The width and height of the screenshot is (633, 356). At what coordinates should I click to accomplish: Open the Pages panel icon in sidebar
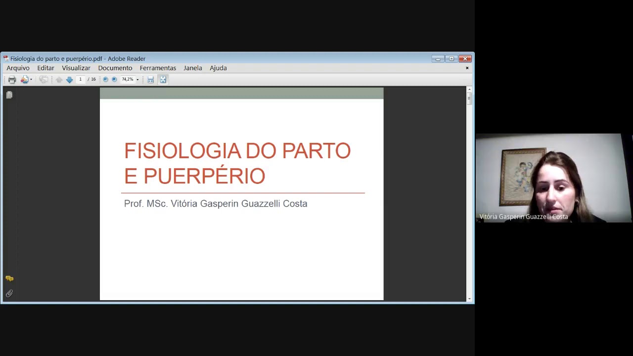[x=9, y=95]
